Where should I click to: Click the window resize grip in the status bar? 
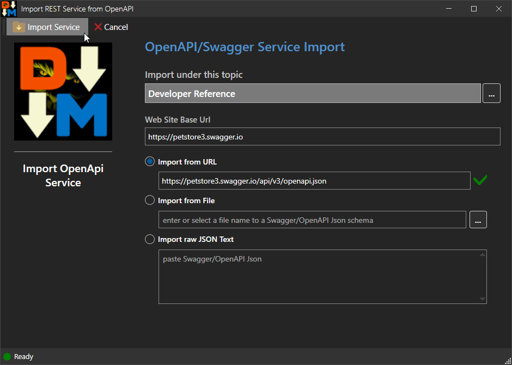click(508, 361)
